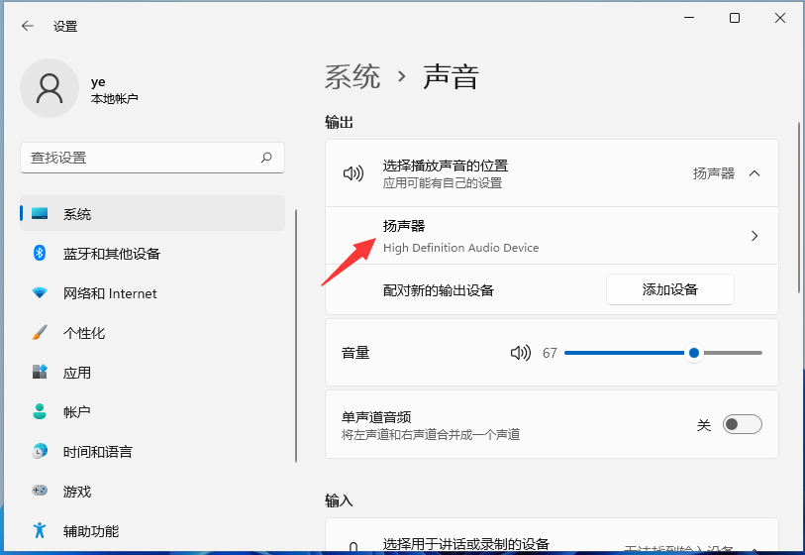Toggle the 单声道音频 mono audio switch
805x555 pixels.
coord(742,424)
